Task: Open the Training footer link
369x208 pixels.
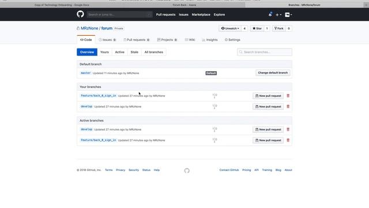Action: pos(267,170)
